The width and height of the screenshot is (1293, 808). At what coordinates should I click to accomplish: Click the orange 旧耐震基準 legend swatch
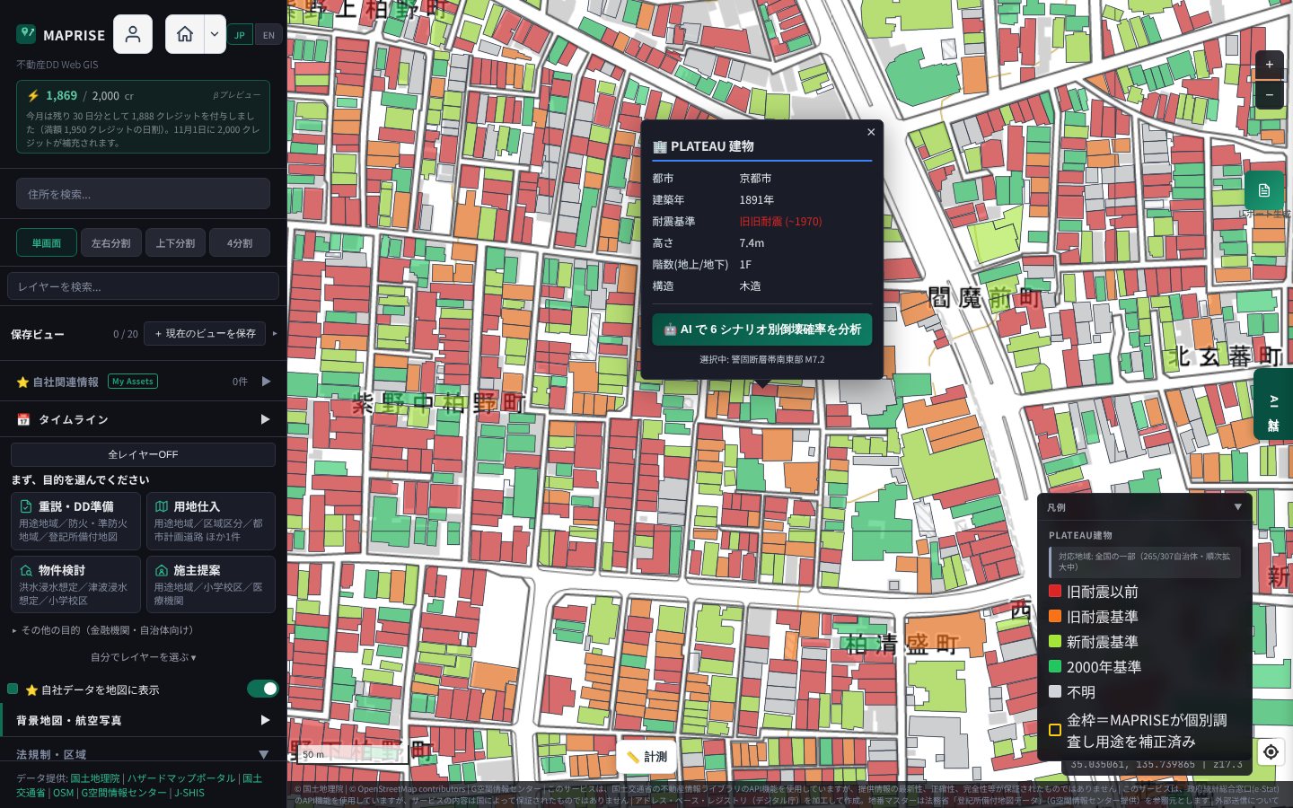[1055, 616]
